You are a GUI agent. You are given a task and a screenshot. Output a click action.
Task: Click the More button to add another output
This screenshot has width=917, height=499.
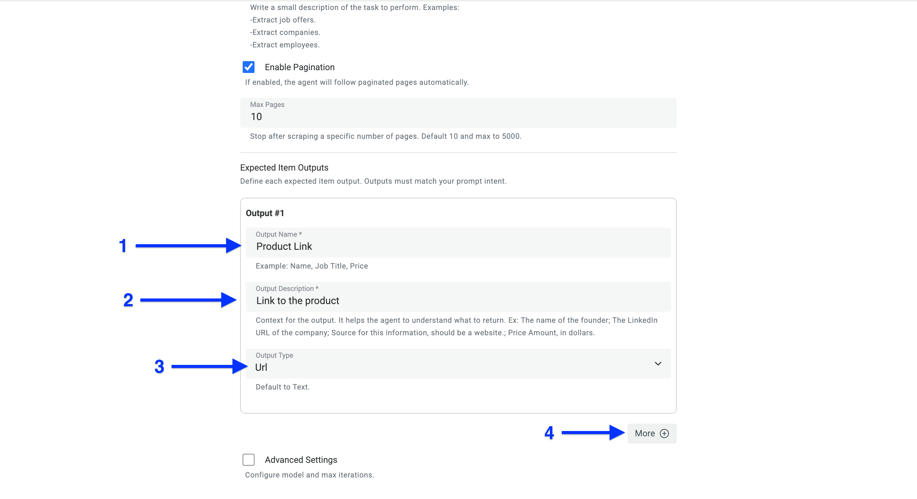(651, 433)
